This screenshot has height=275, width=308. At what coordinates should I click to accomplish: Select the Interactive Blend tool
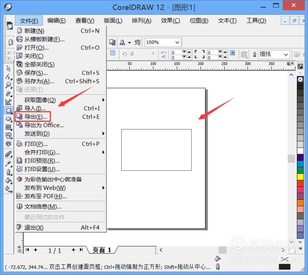(x=8, y=154)
